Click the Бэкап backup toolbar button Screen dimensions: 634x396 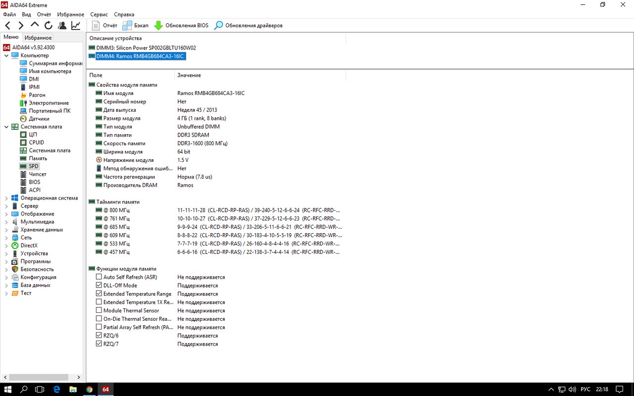click(135, 25)
